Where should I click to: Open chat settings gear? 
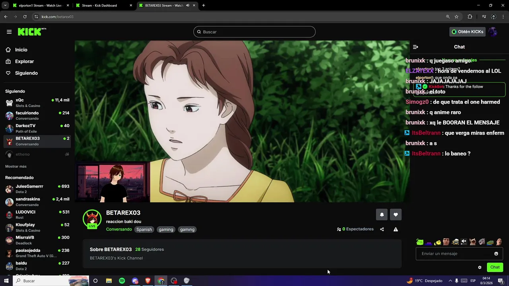480,267
